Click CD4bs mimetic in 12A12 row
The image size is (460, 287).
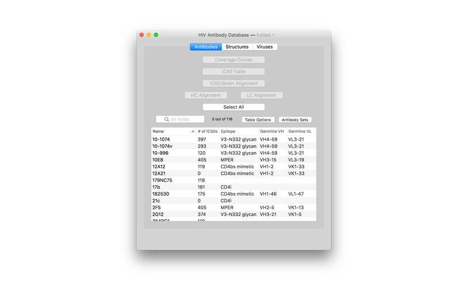pos(237,166)
